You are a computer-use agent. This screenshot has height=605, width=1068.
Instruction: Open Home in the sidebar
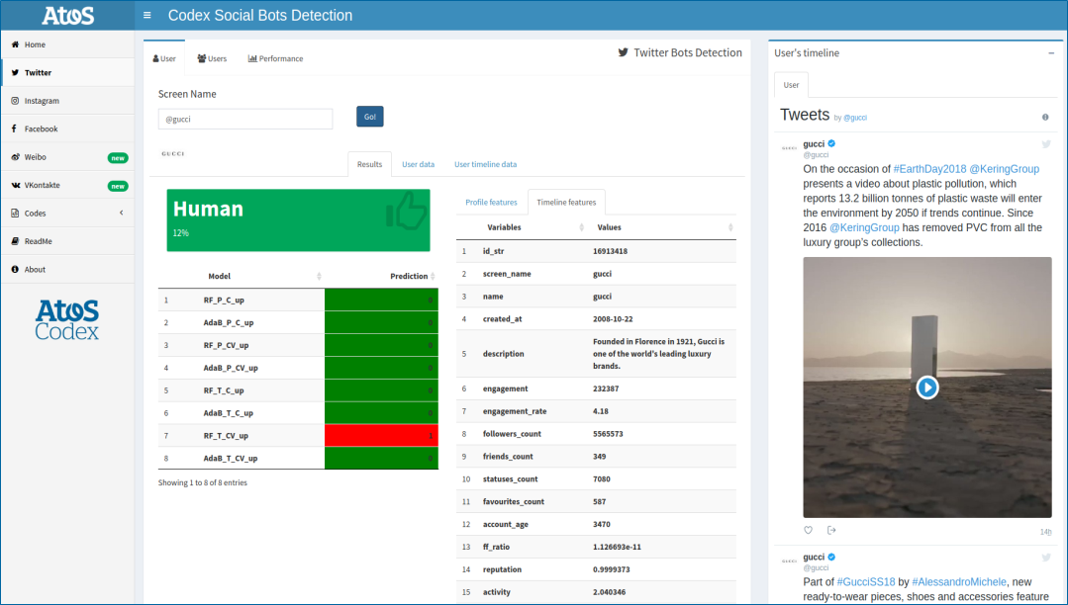[x=67, y=44]
